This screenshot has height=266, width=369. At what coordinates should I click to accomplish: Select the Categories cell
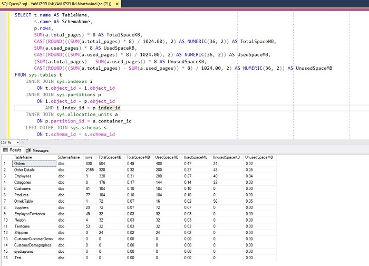pyautogui.click(x=34, y=183)
